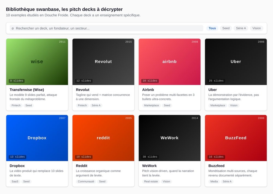Click the 10 slides badge on airbnb
Viewport: 273px width, 194px height.
point(150,81)
